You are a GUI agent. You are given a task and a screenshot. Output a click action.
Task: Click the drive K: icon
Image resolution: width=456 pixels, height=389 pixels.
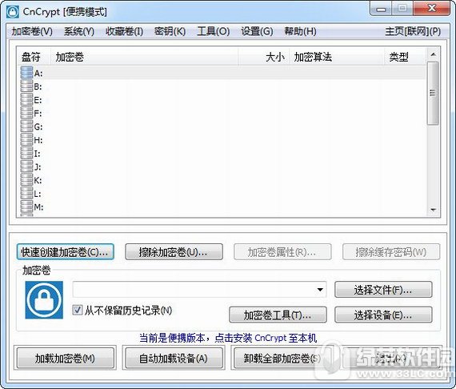coord(26,179)
